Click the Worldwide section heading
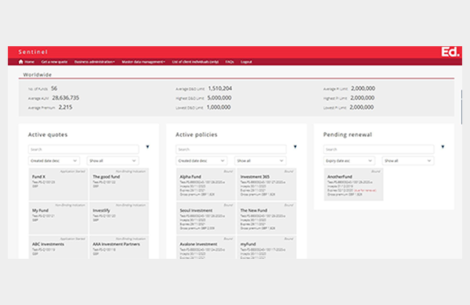 [x=38, y=74]
